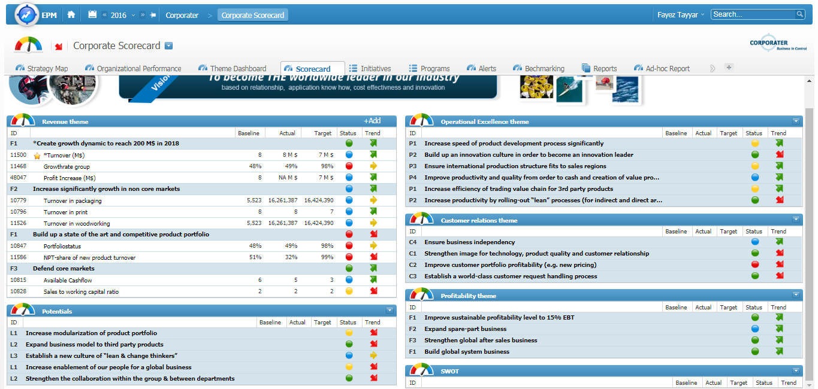Add a new tab with plus button
The image size is (818, 389).
coord(729,68)
